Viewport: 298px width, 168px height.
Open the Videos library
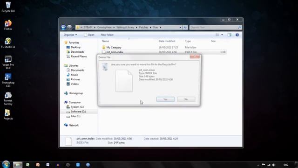(74, 84)
